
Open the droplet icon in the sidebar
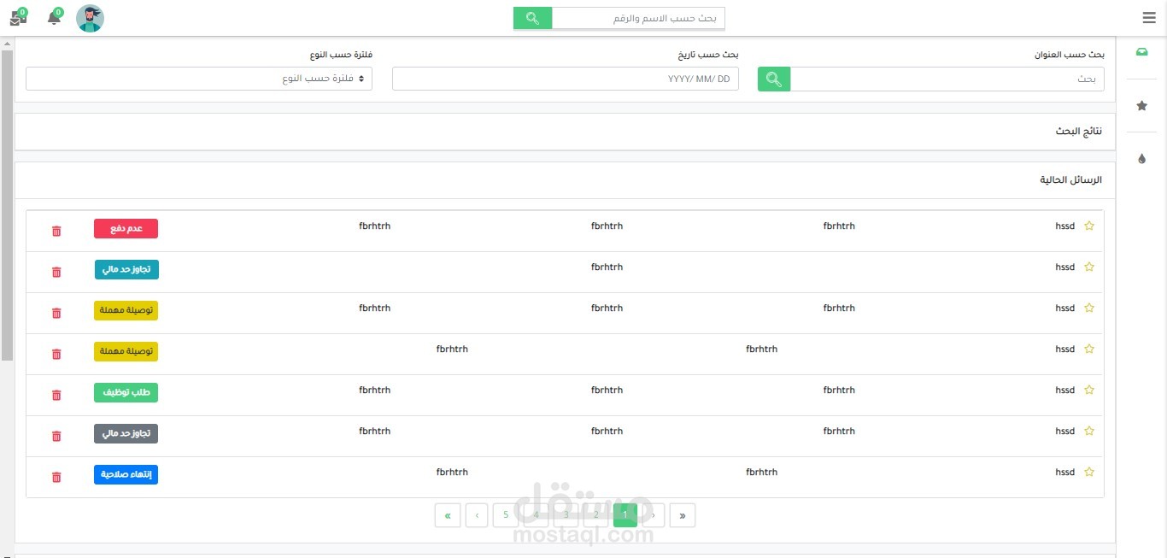[x=1141, y=159]
